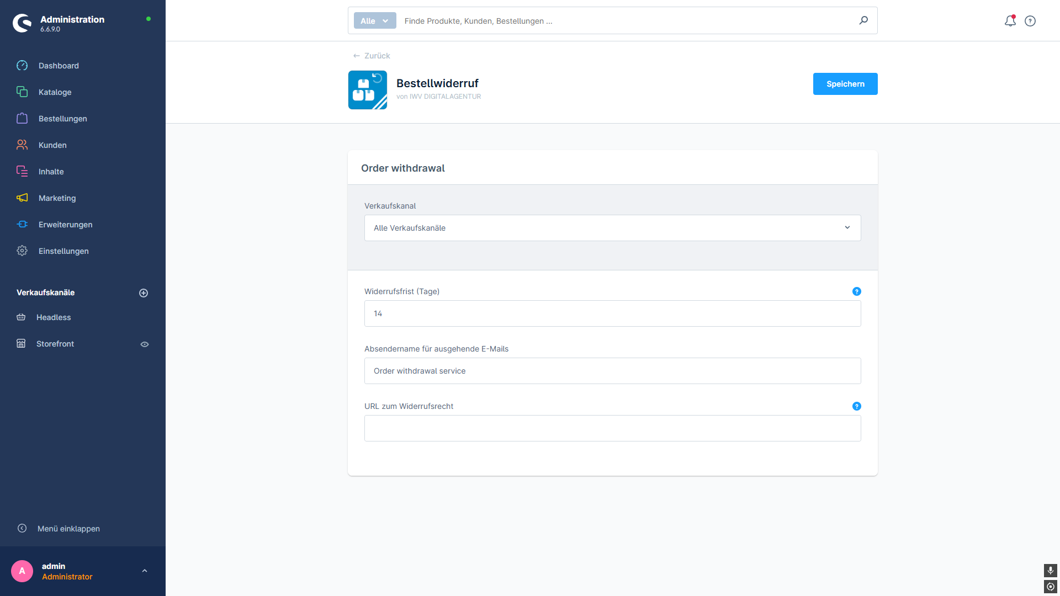Click the Bestellwiderruf plugin icon
Image resolution: width=1060 pixels, height=596 pixels.
(x=368, y=90)
